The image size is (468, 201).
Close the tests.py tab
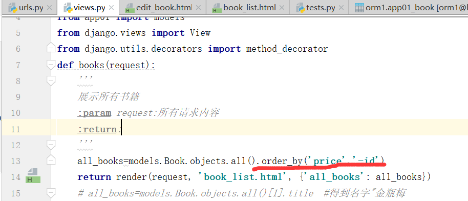click(x=341, y=8)
